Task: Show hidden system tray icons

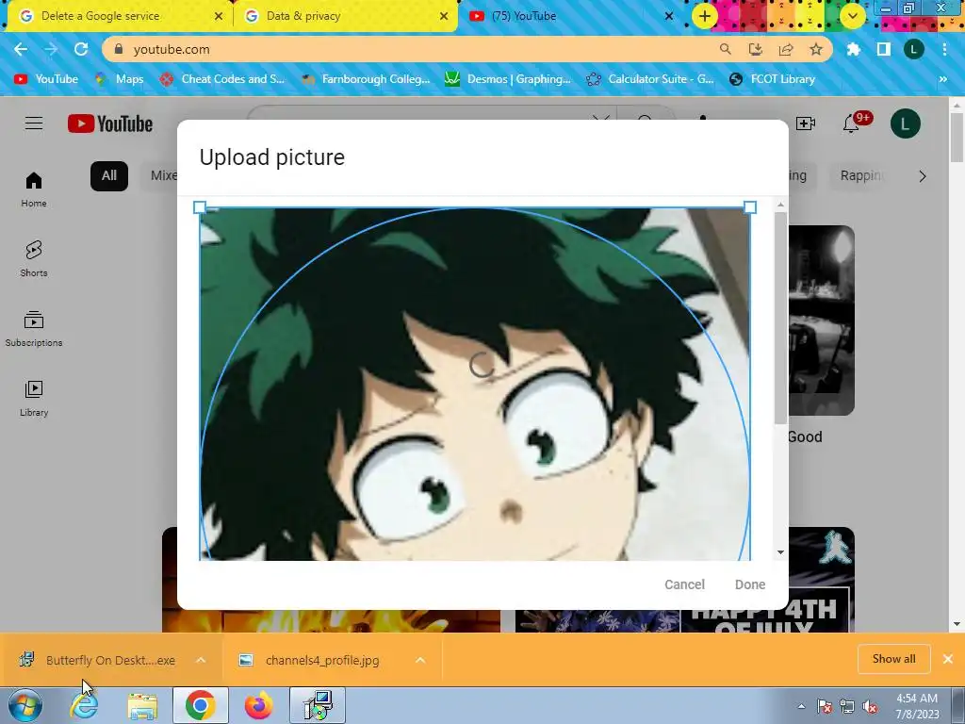Action: point(801,706)
